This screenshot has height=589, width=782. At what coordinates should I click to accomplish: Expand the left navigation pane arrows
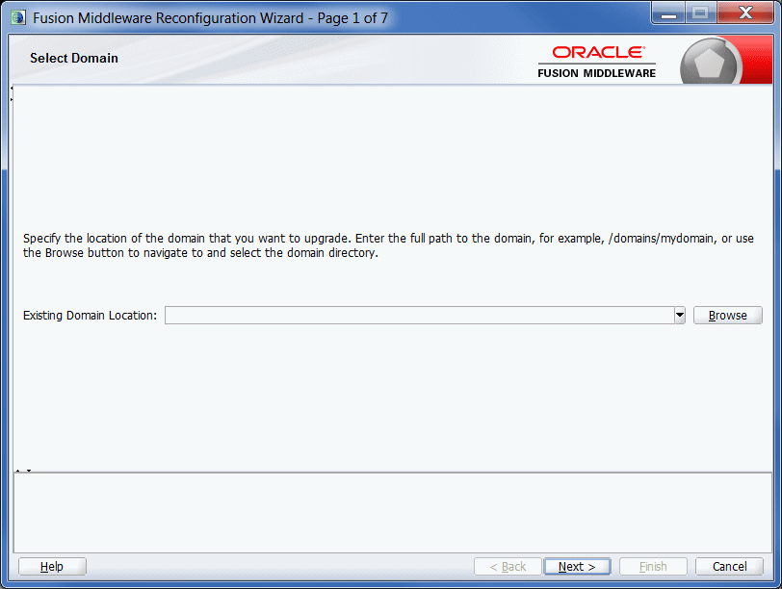[12, 93]
